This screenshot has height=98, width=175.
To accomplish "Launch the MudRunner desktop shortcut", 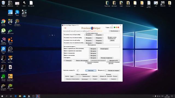I will pos(10,4).
